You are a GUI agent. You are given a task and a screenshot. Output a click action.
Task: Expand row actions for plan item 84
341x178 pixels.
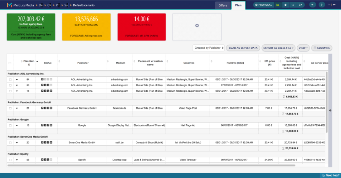pyautogui.click(x=17, y=80)
